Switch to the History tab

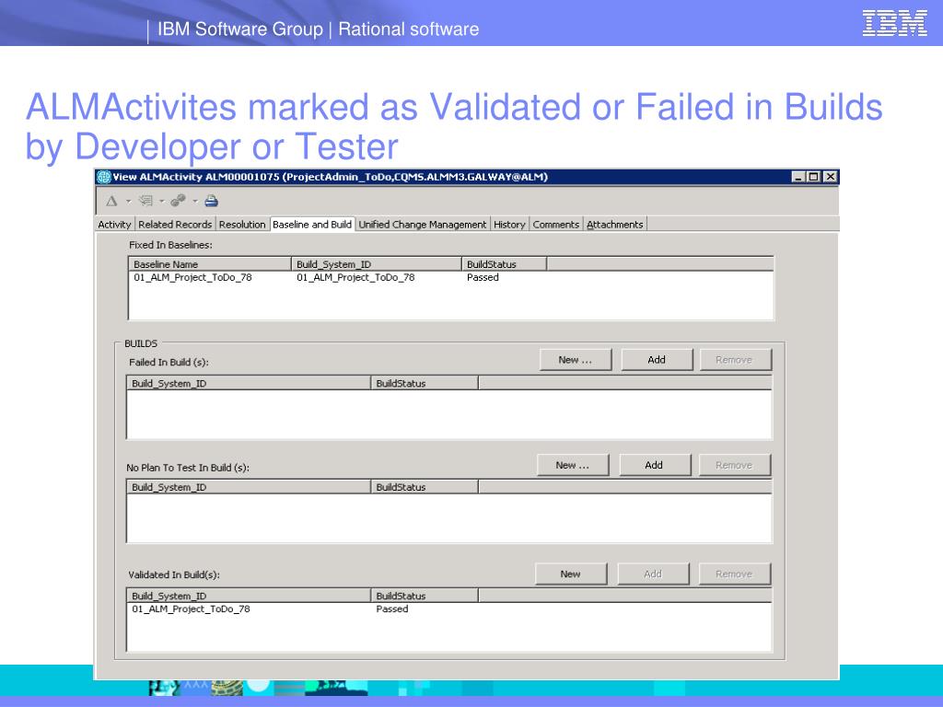click(509, 225)
